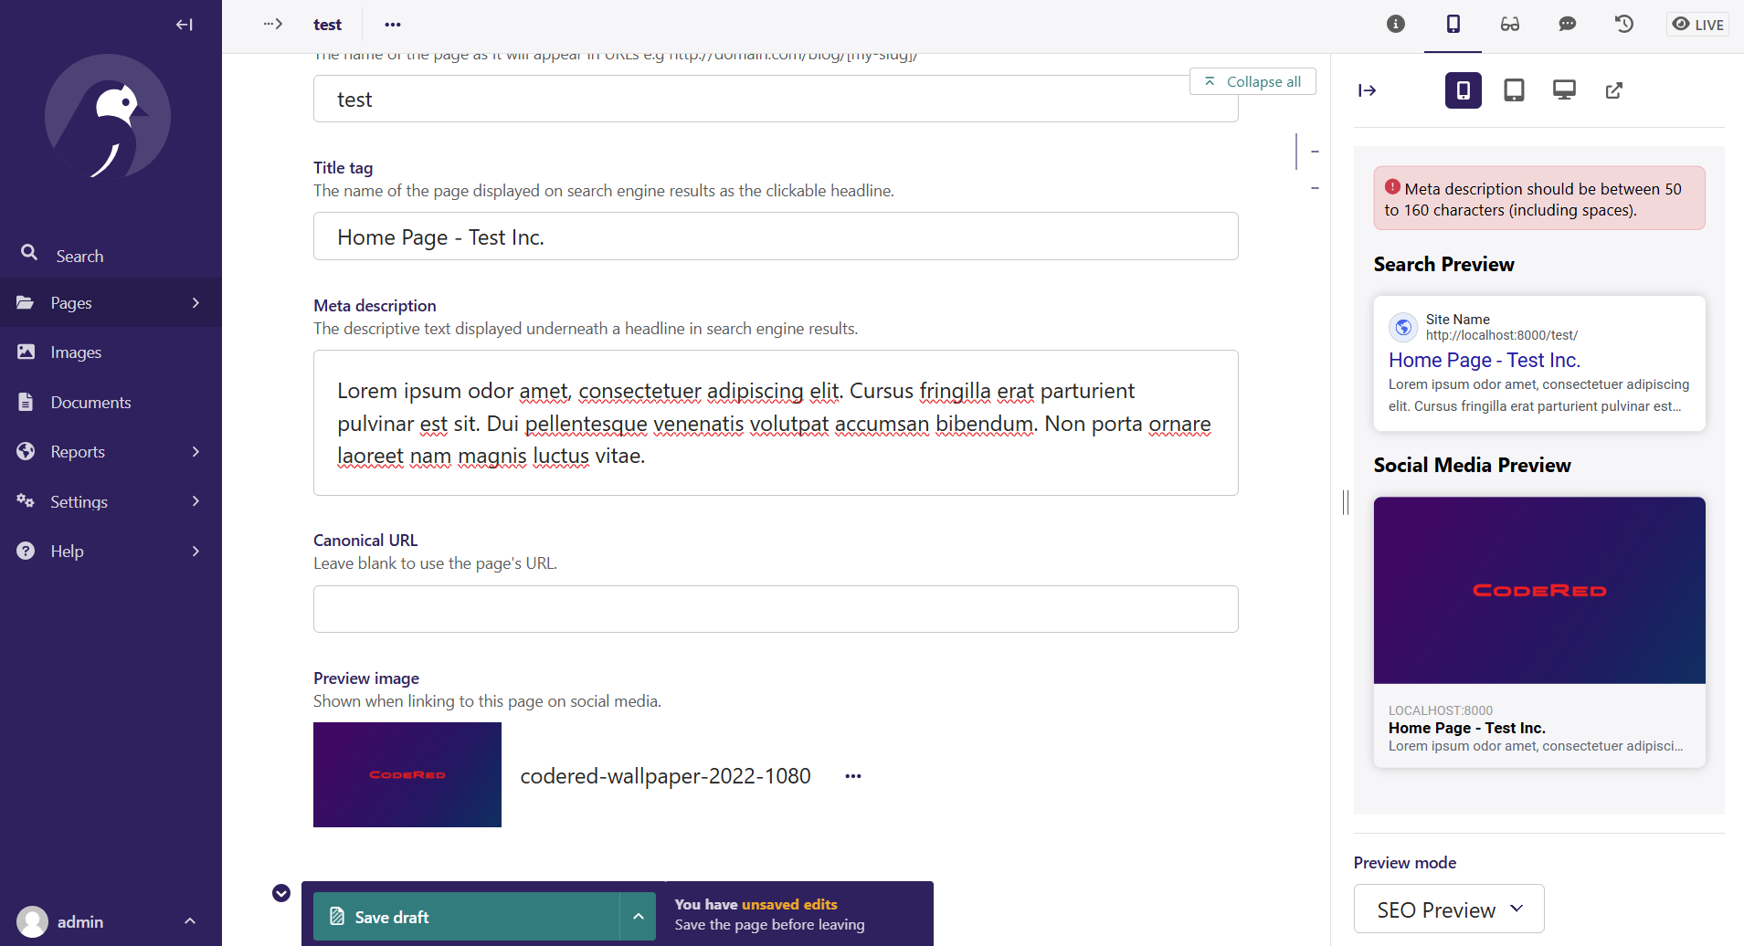This screenshot has height=946, width=1744.
Task: Open the Documents section
Action: pyautogui.click(x=91, y=402)
